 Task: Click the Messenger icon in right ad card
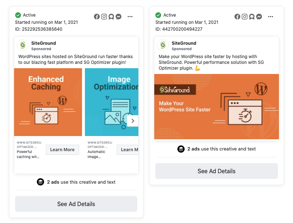[259, 17]
